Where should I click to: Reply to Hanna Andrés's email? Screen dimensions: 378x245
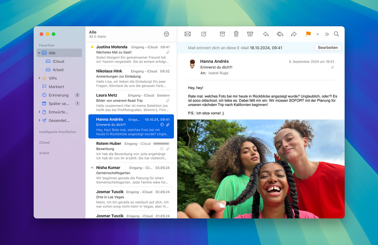[266, 34]
